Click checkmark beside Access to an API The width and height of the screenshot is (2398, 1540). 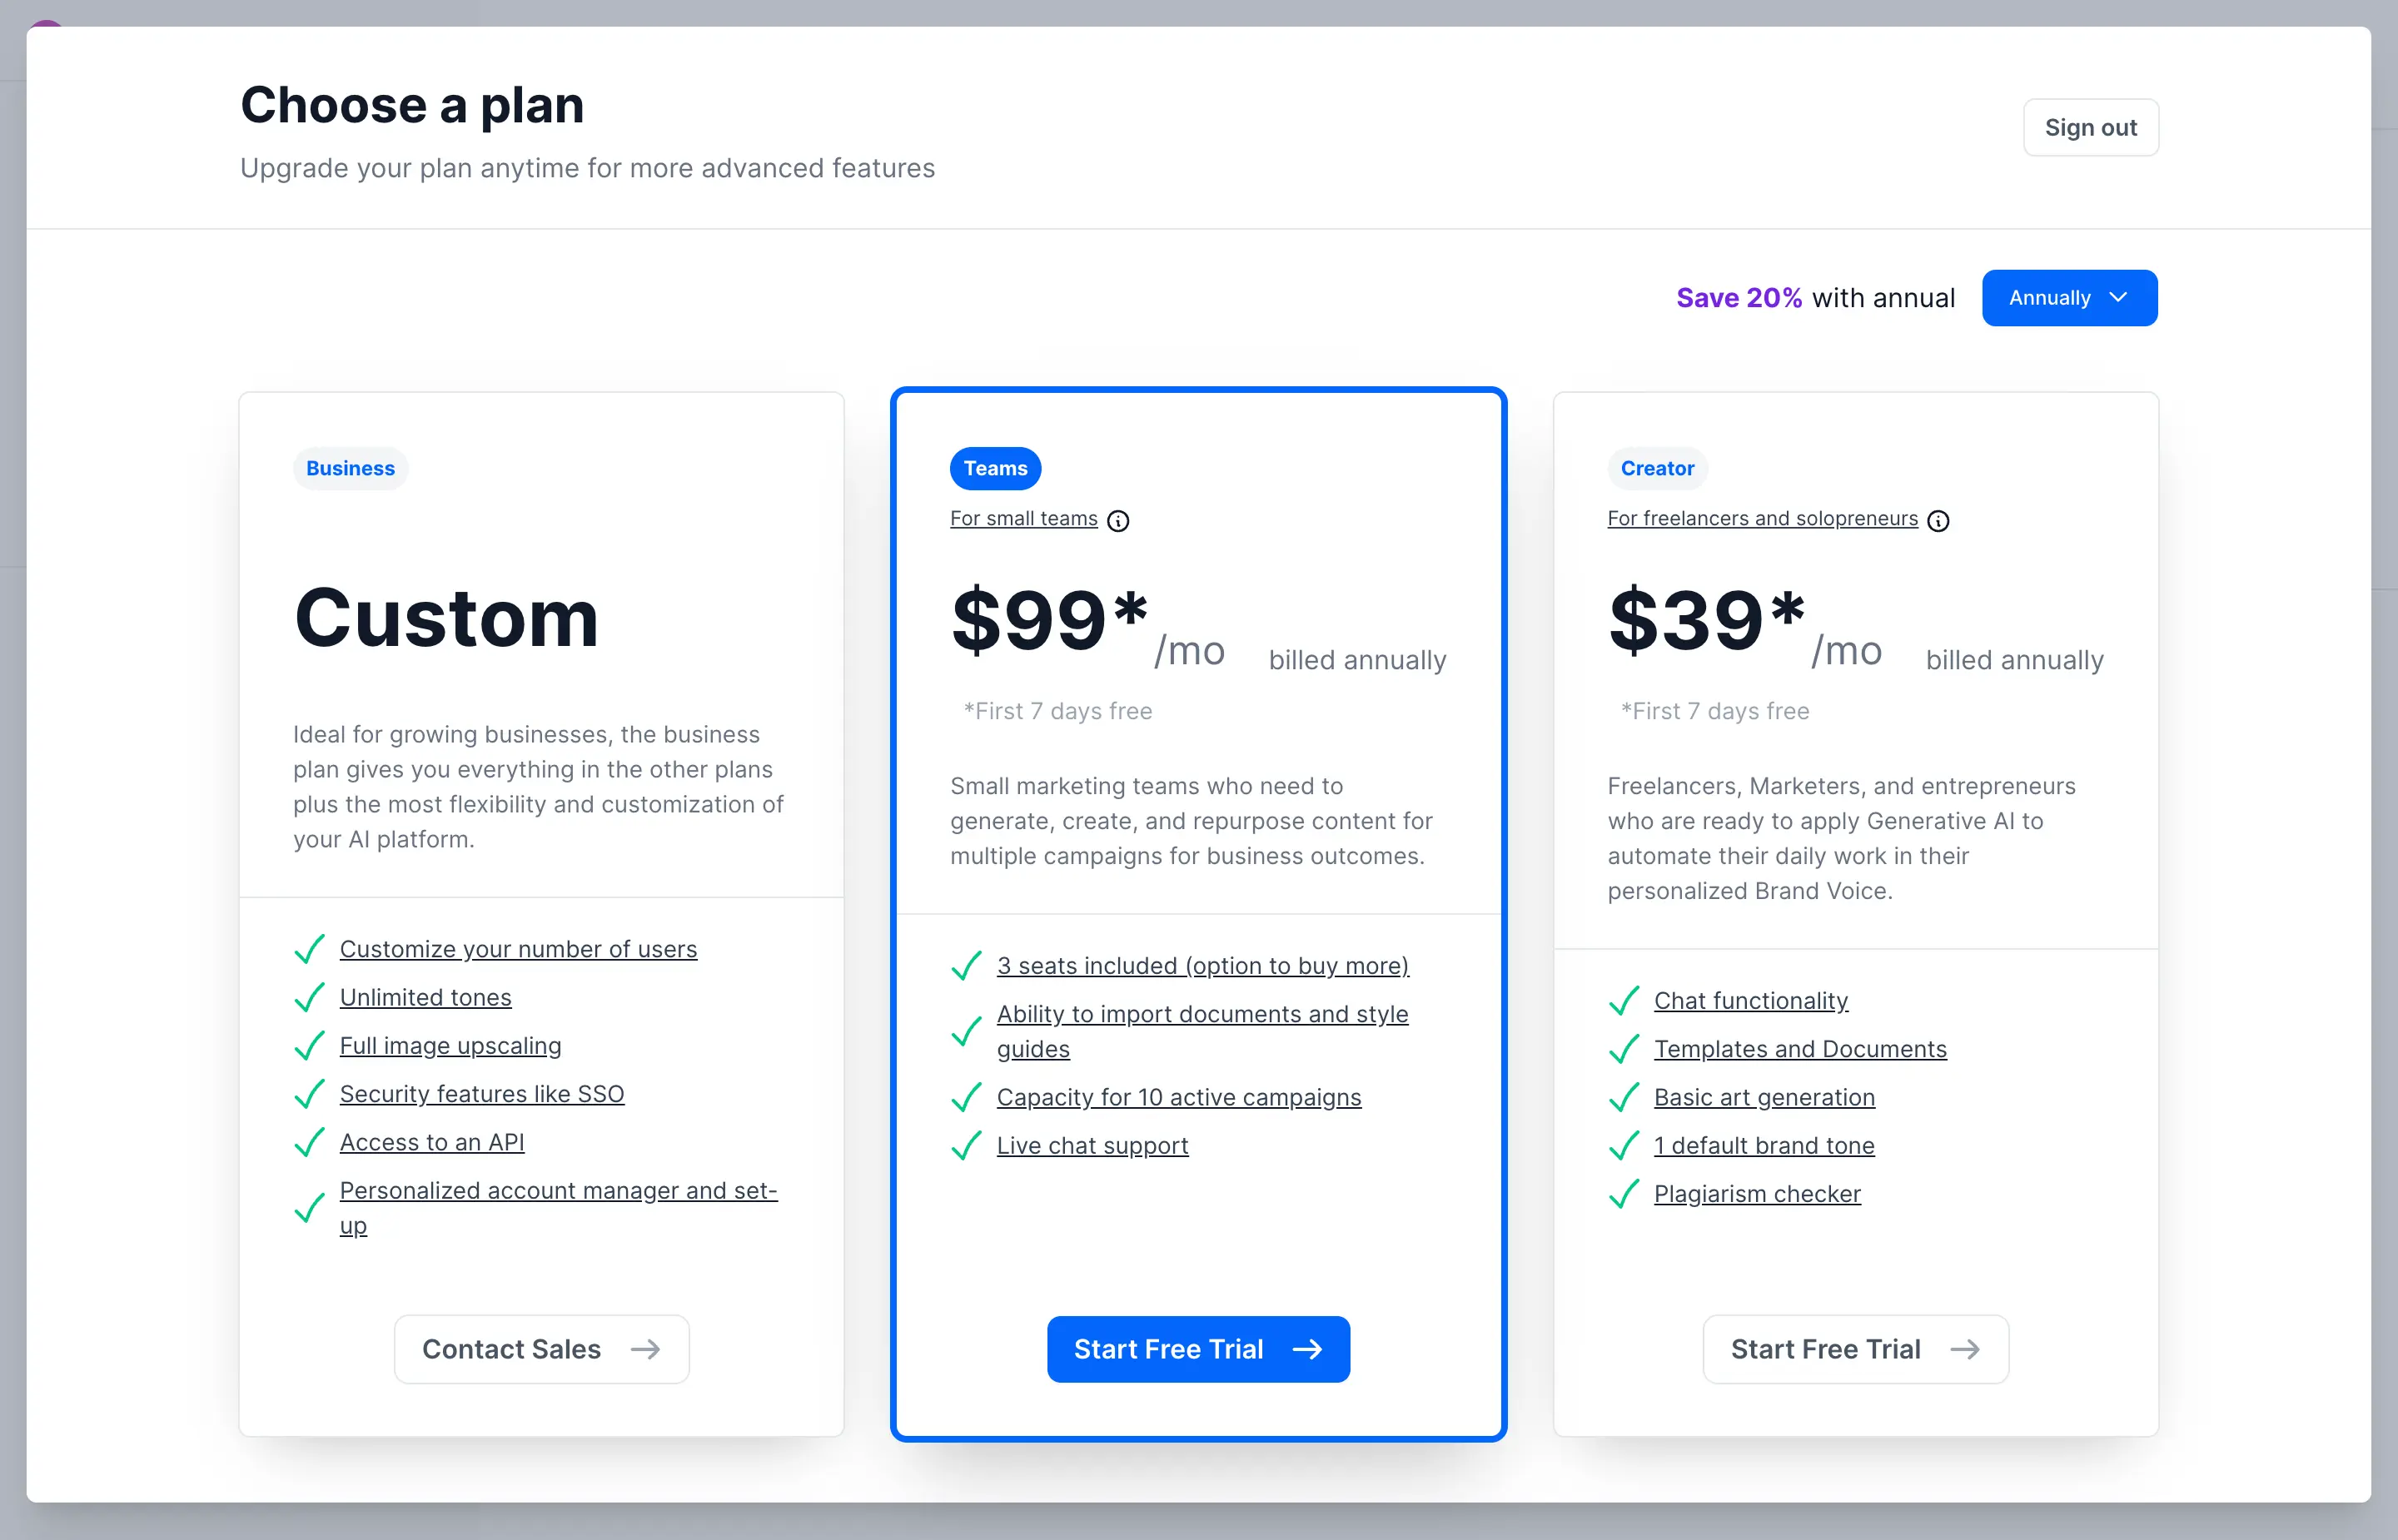(309, 1142)
